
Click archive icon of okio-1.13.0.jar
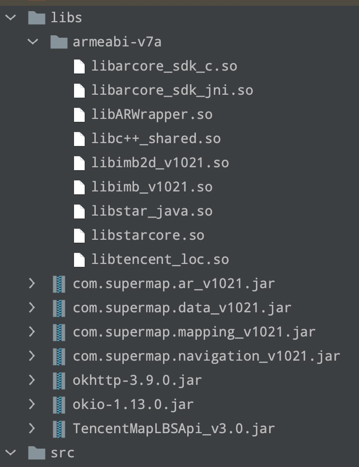[x=59, y=405]
